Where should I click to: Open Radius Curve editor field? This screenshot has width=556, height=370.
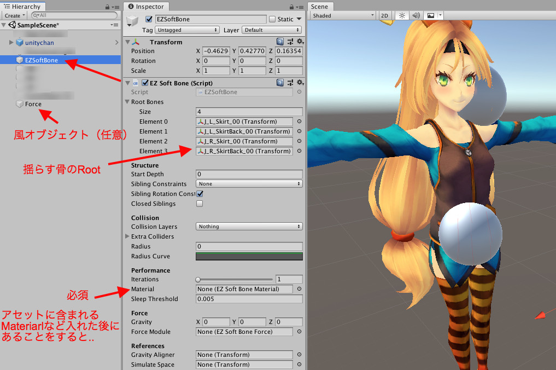[249, 256]
